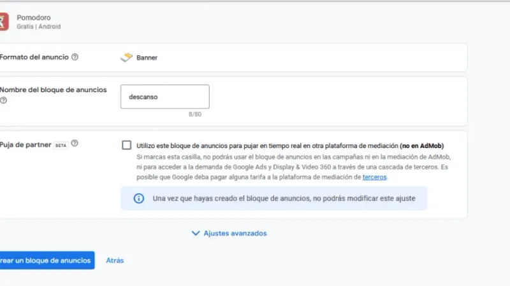Image resolution: width=510 pixels, height=286 pixels.
Task: Click help icon next to Puja de partner
Action: (x=75, y=144)
